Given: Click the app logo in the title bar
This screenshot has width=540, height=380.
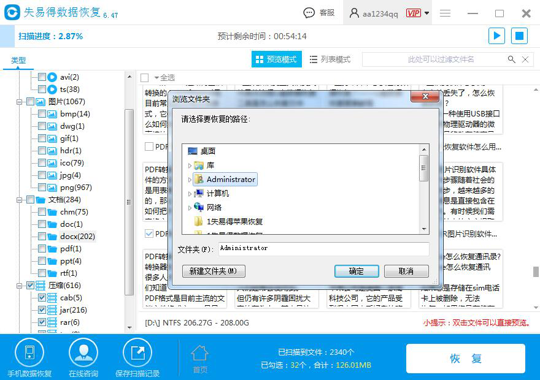Looking at the screenshot, I should pyautogui.click(x=12, y=13).
